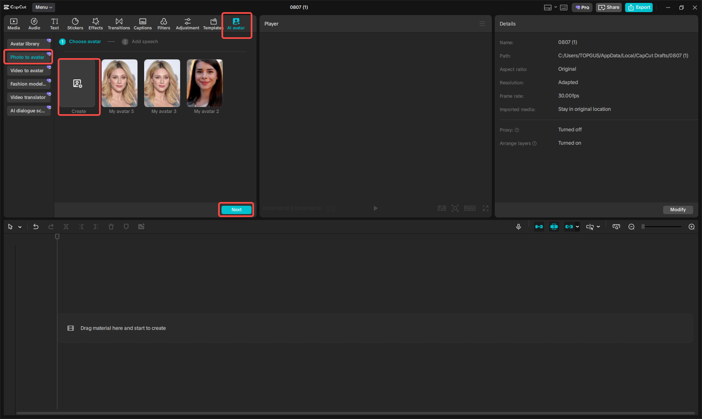Go to the Add speech step
The image size is (702, 419).
(x=140, y=42)
